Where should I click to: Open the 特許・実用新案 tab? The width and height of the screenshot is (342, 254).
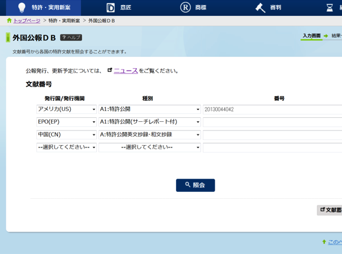click(43, 7)
